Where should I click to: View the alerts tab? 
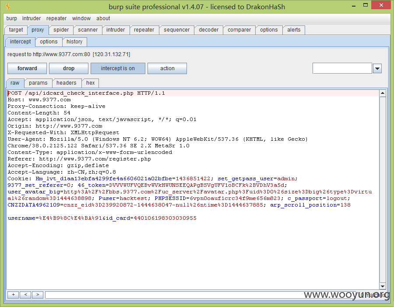[x=294, y=30]
